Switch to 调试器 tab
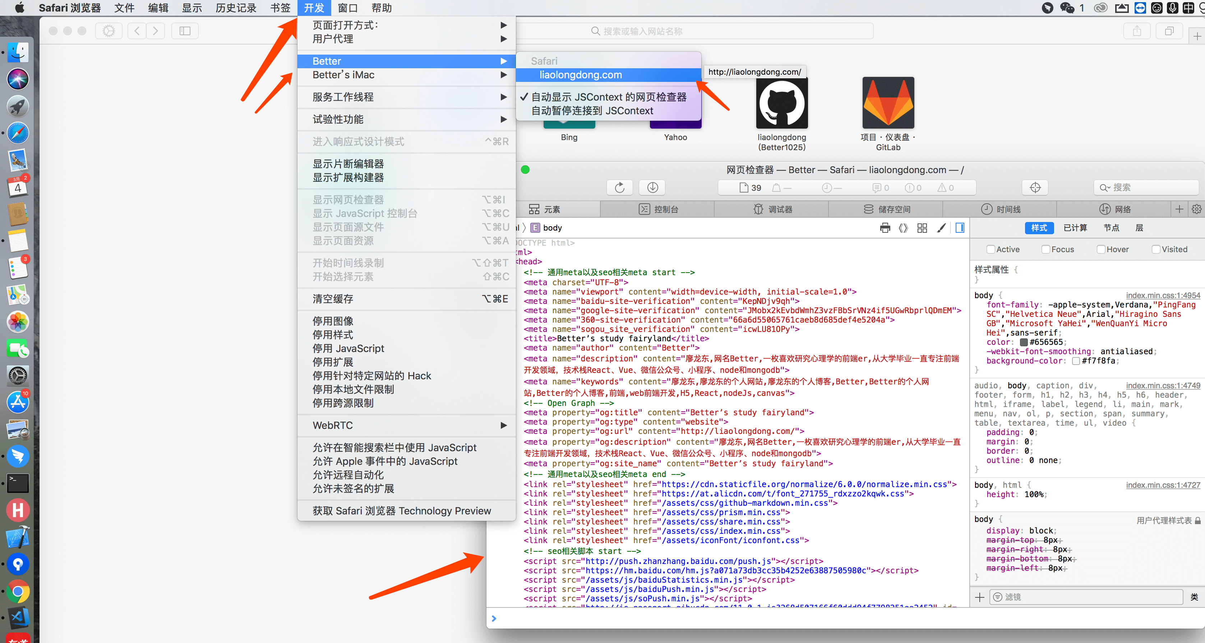 (x=772, y=209)
